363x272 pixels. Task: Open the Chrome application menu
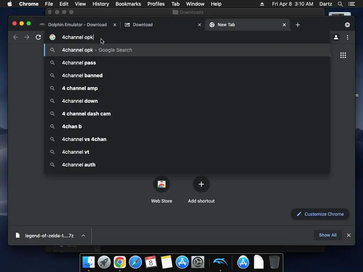click(x=29, y=4)
